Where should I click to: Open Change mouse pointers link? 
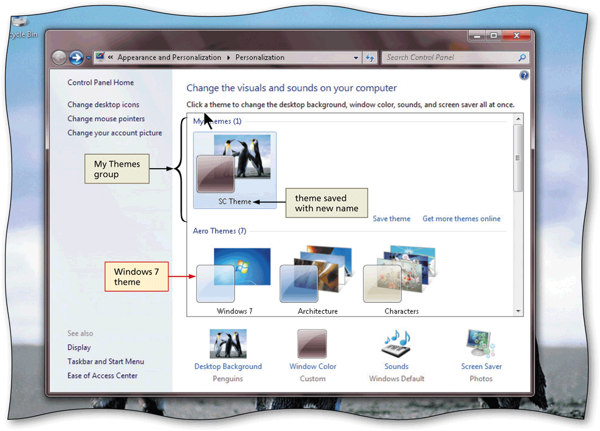(106, 119)
